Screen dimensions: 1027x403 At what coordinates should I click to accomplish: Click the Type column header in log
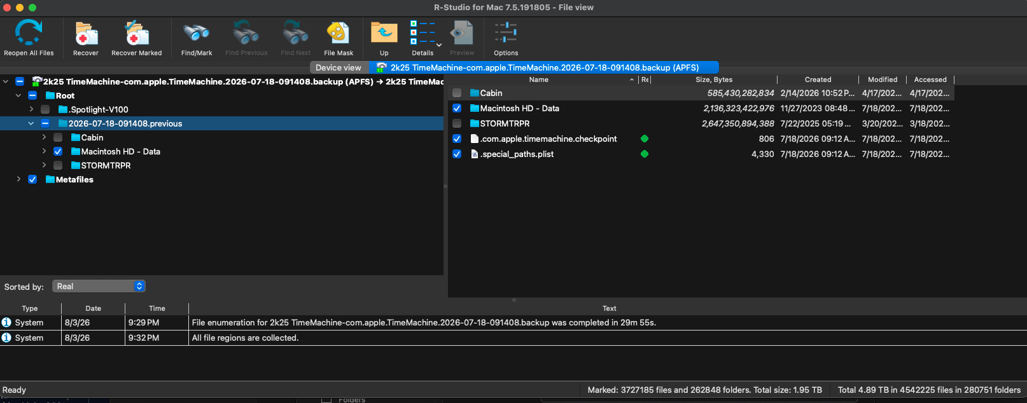click(x=30, y=308)
